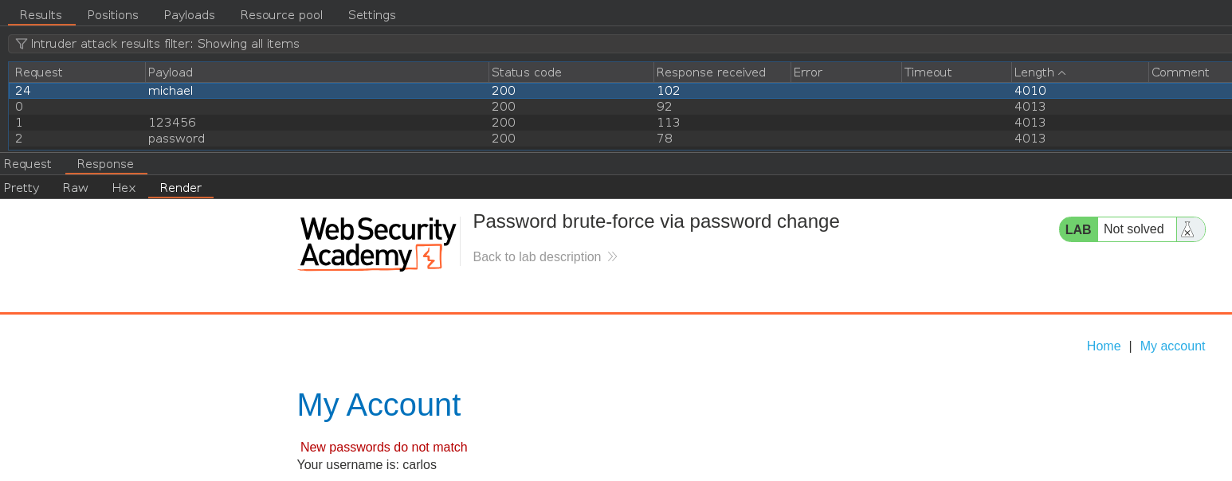Switch to the Positions tab
Viewport: 1232px width, 481px height.
112,15
